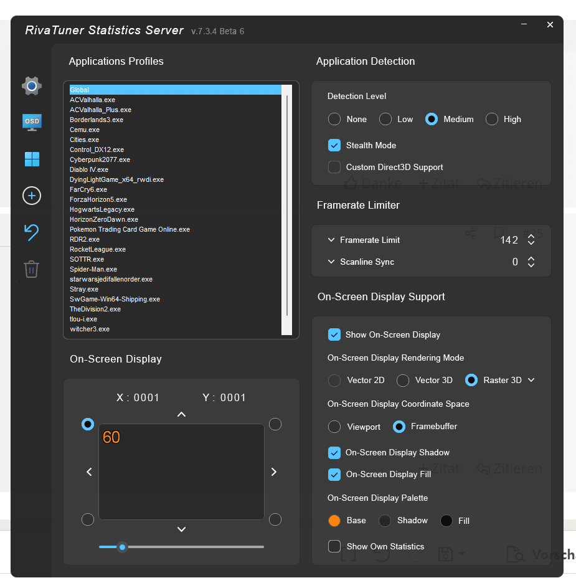Delete profile with the trash icon
Screen dimensions: 576x588
pos(32,269)
